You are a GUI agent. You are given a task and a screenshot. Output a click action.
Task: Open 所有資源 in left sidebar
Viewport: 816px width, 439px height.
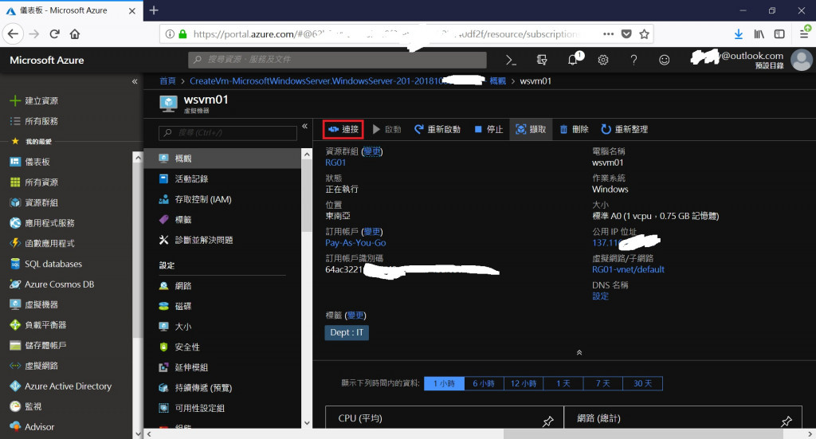[x=34, y=182]
